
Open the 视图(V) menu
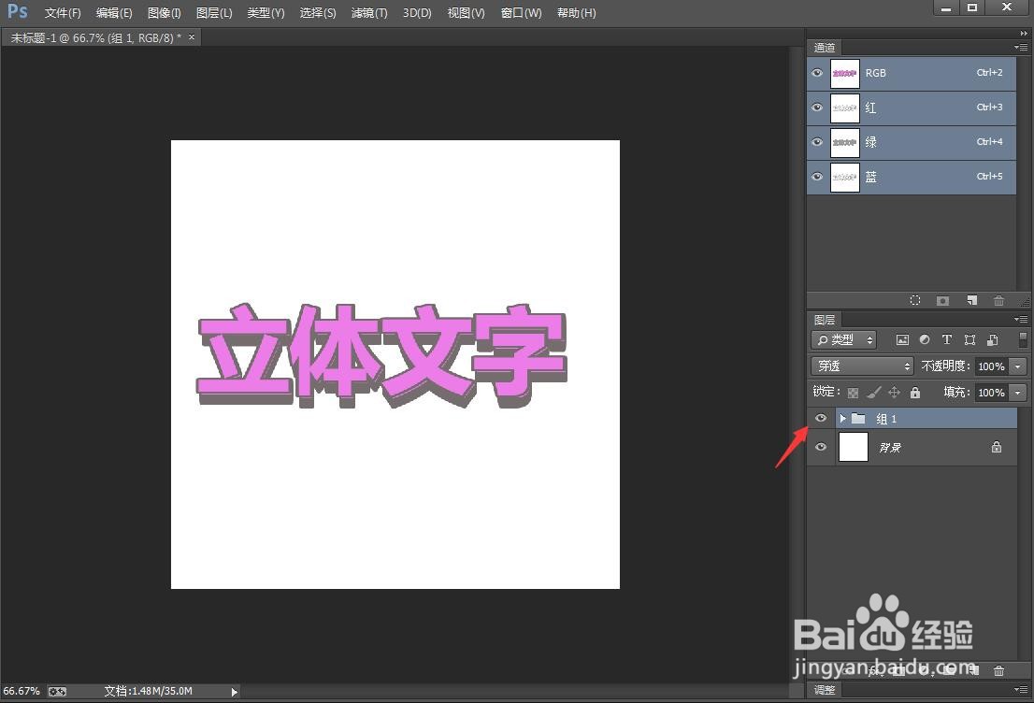click(467, 13)
